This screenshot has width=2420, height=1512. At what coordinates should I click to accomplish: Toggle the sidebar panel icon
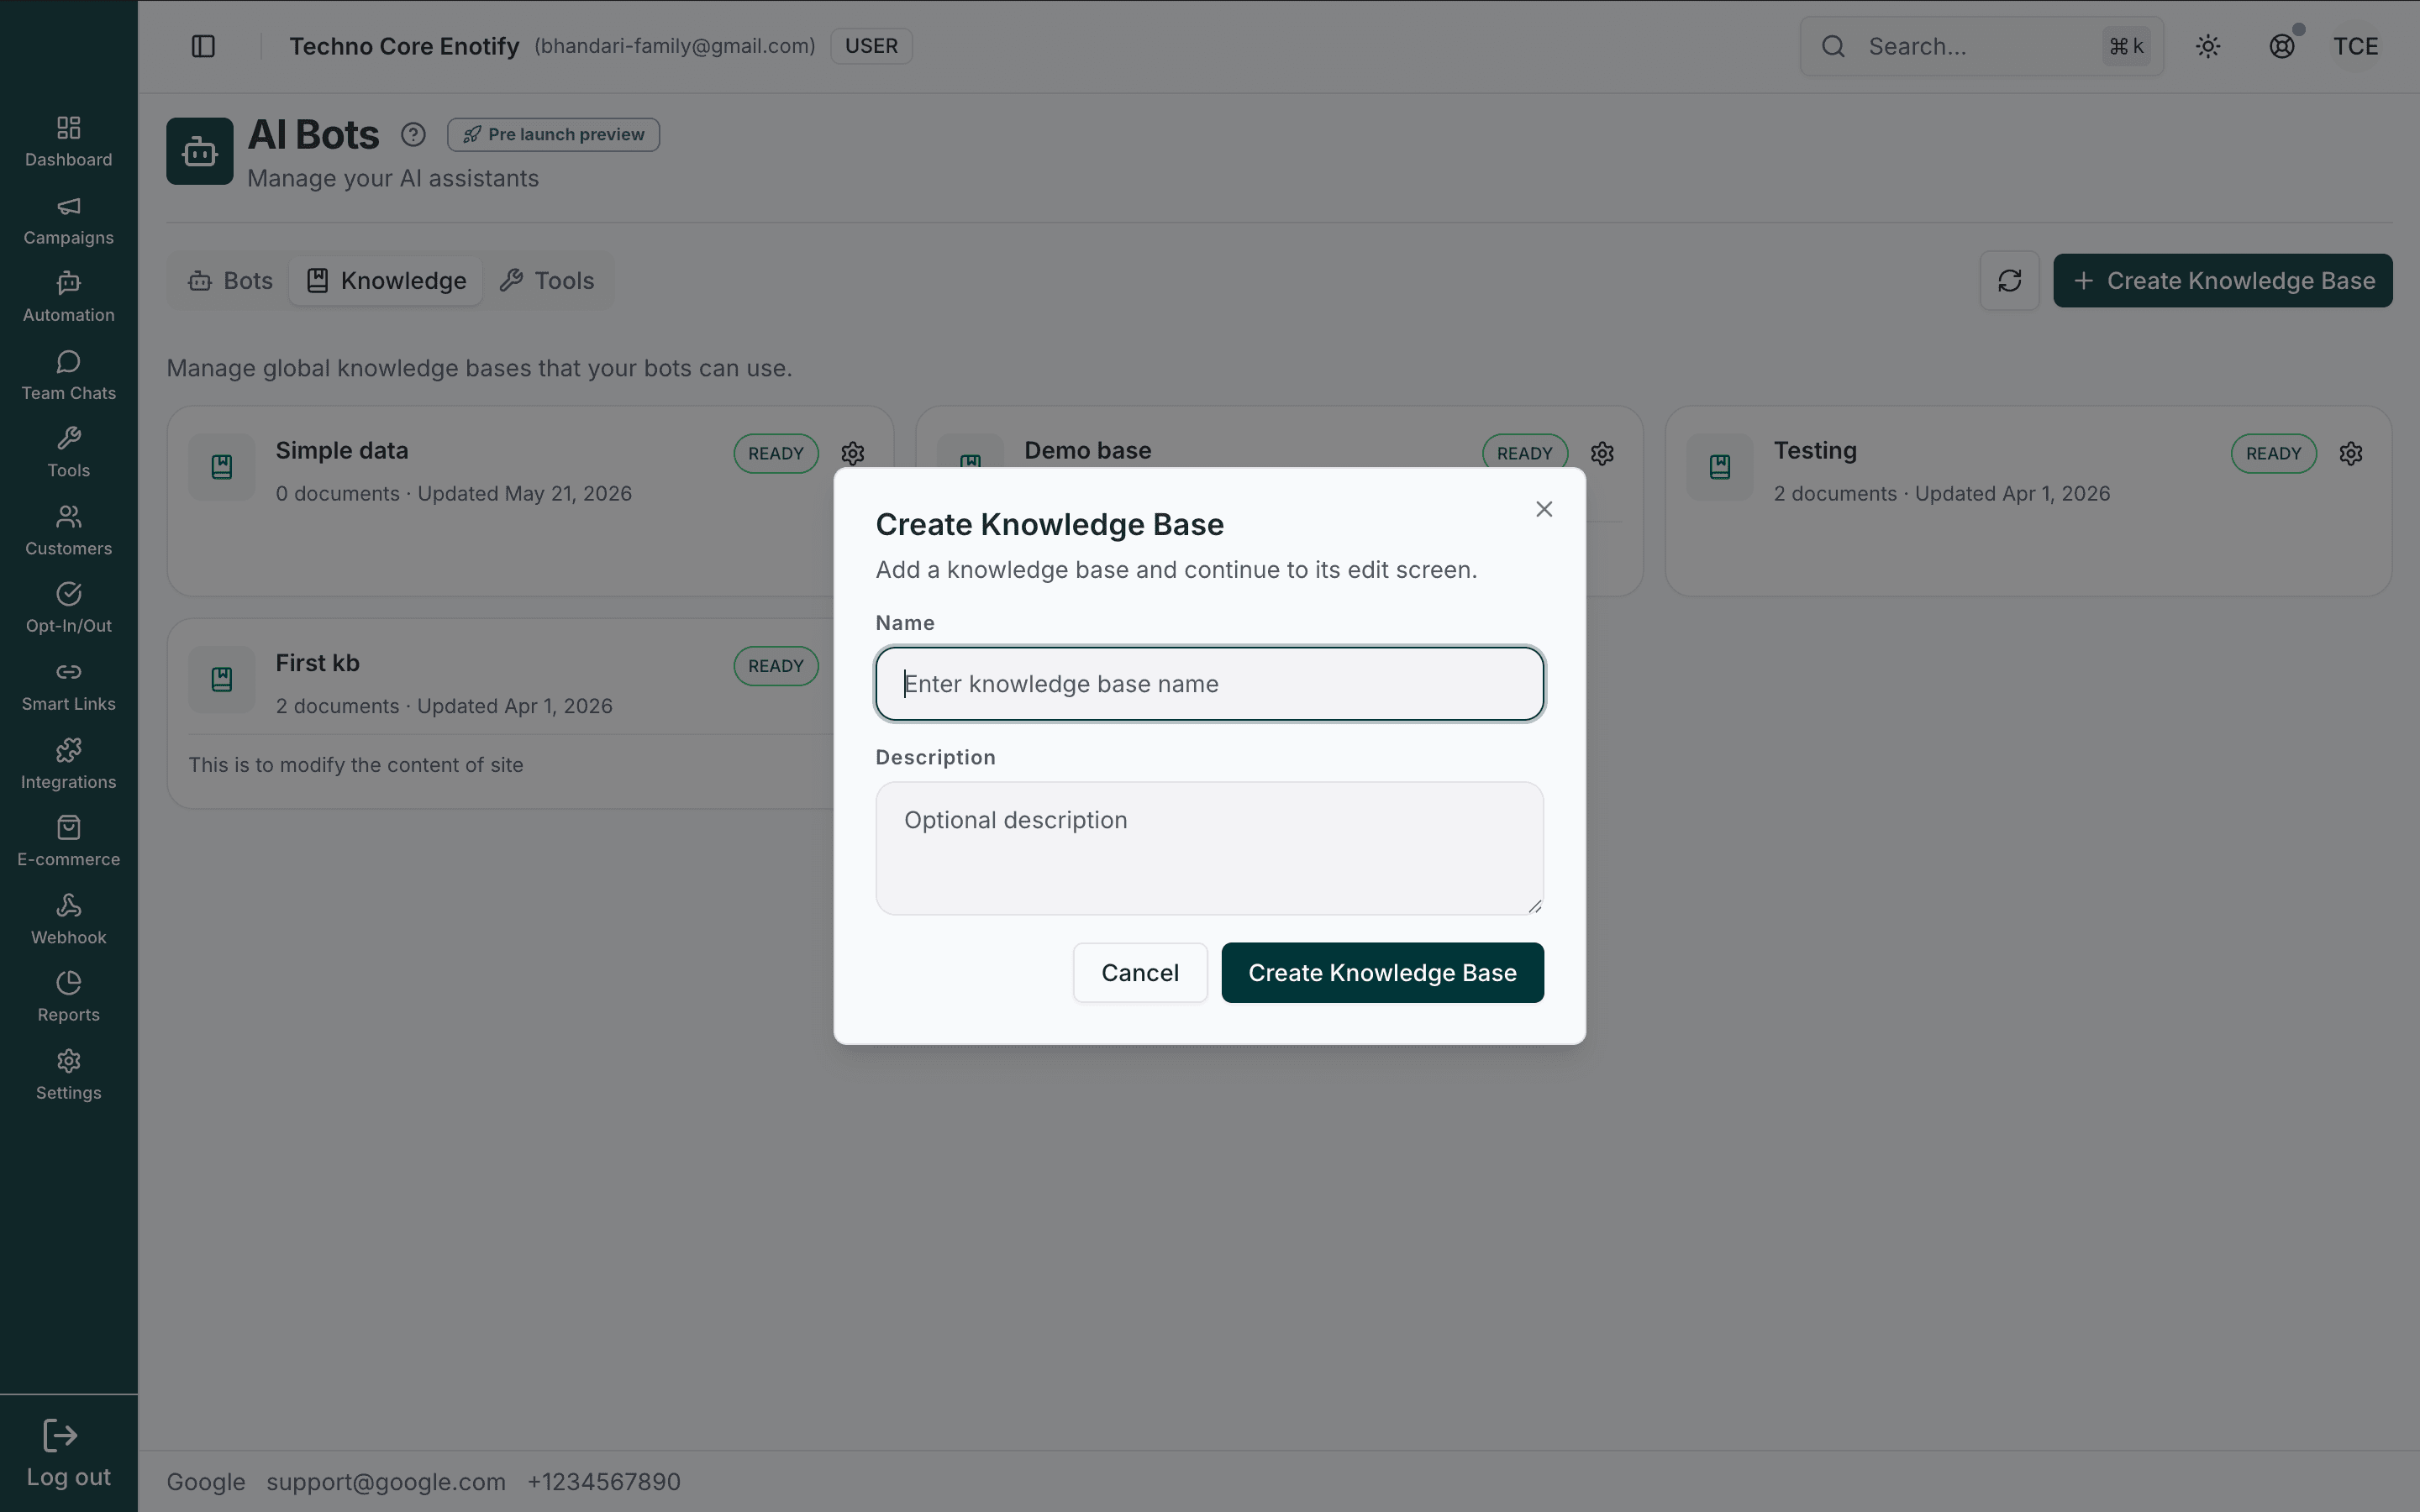click(203, 46)
